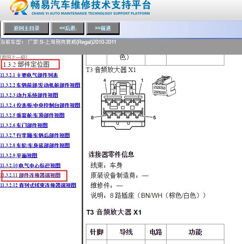Go forward with the >>前进 button
This screenshot has width=242, height=244.
103,28
